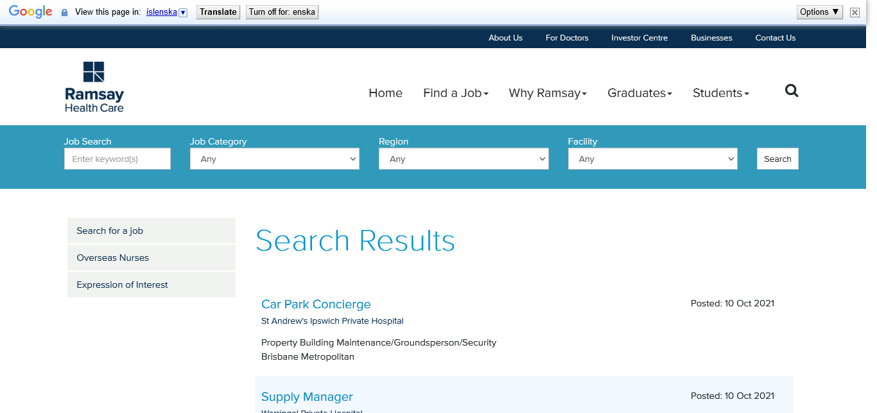
Task: Type in the Job Search keyword field
Action: 117,159
